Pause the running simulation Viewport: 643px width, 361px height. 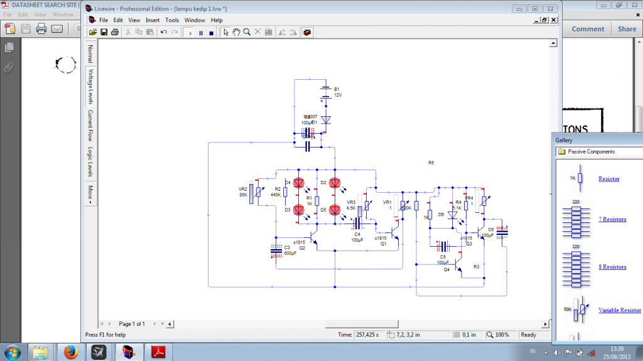pyautogui.click(x=201, y=33)
